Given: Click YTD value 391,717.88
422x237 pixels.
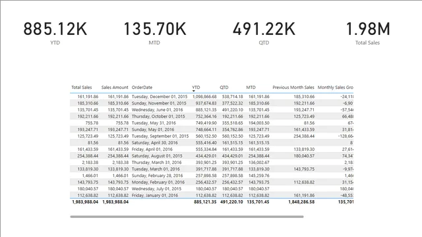Looking at the screenshot, I should point(206,169).
